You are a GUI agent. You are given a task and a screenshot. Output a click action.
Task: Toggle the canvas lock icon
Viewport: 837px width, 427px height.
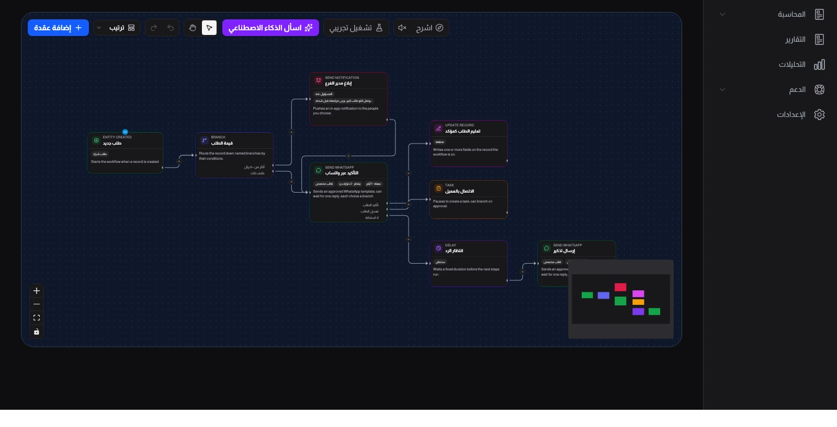pos(37,331)
